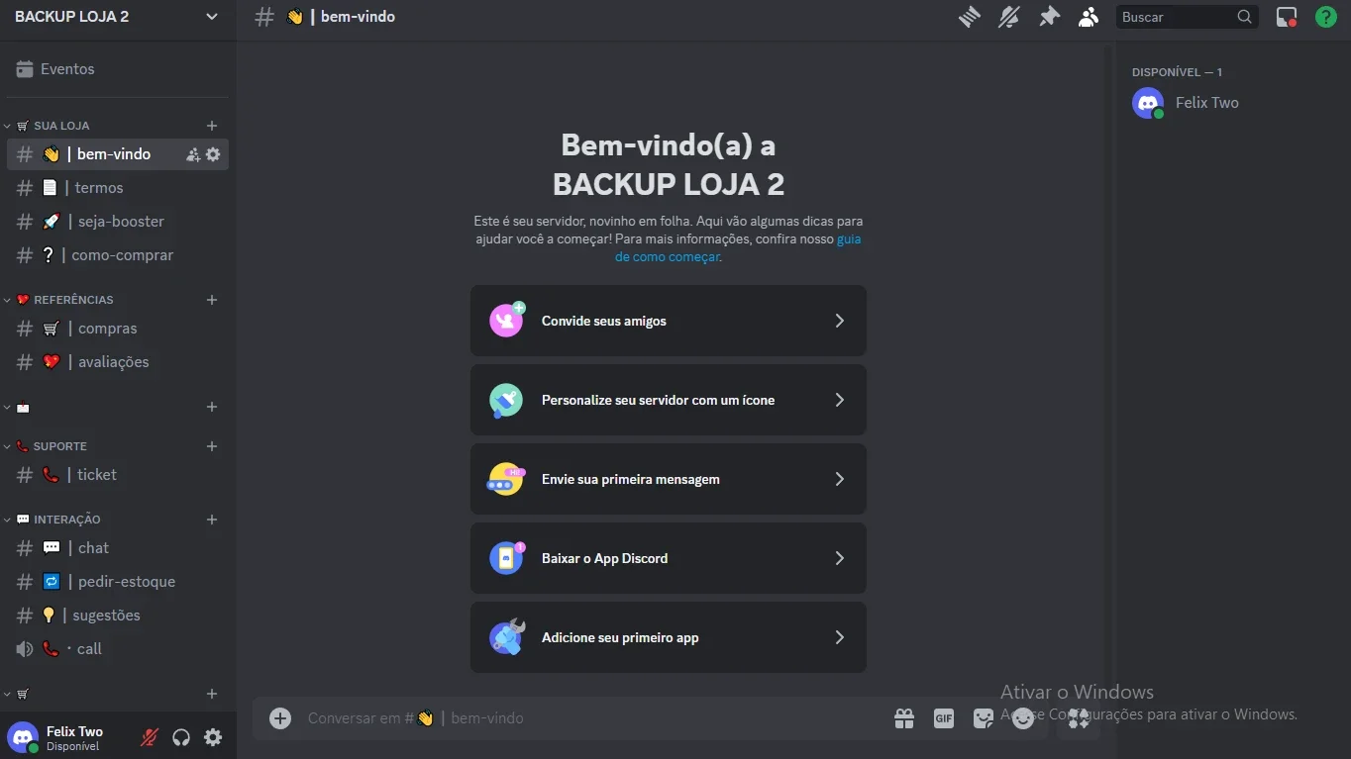Unmute the microphone in user panel
Screen dimensions: 1351x759
click(x=150, y=737)
